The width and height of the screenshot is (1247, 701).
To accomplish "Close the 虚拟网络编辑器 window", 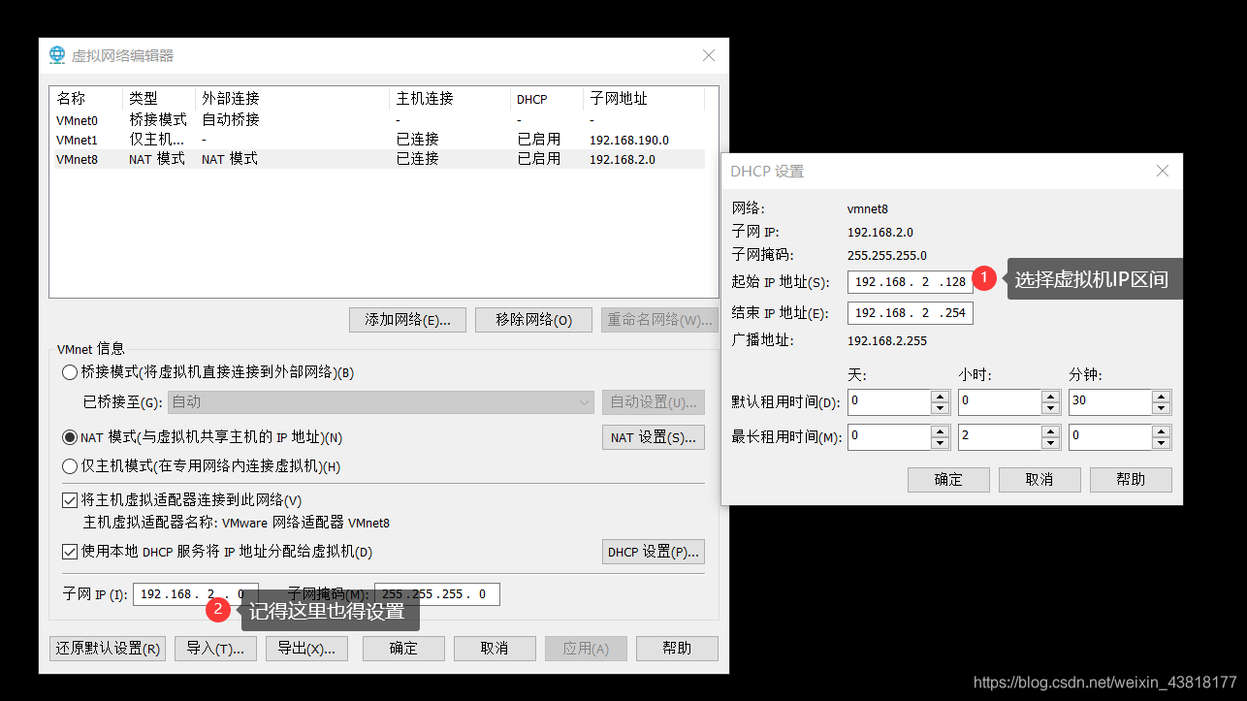I will pyautogui.click(x=709, y=56).
